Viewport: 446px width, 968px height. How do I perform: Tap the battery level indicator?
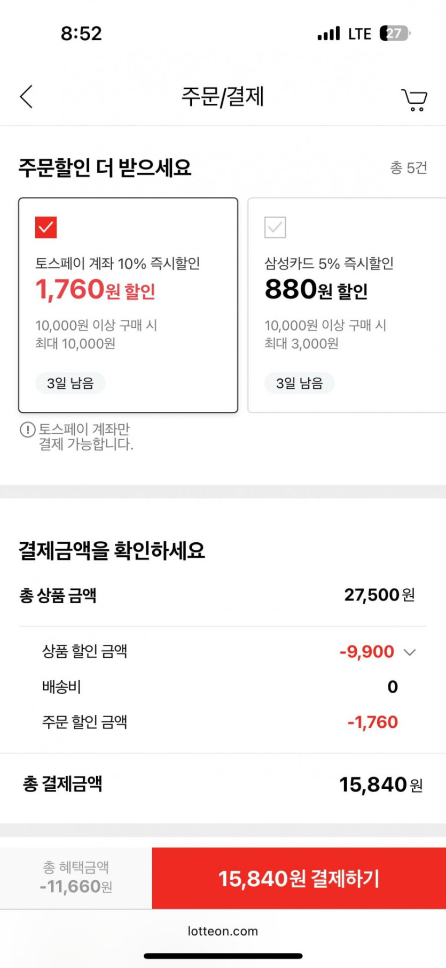click(x=394, y=34)
